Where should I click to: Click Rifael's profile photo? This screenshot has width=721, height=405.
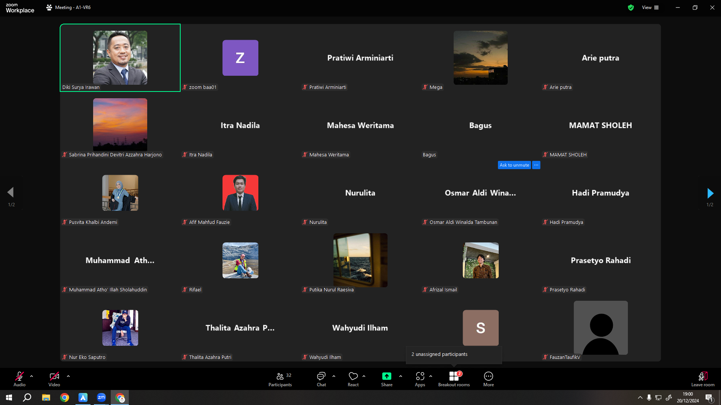(240, 260)
